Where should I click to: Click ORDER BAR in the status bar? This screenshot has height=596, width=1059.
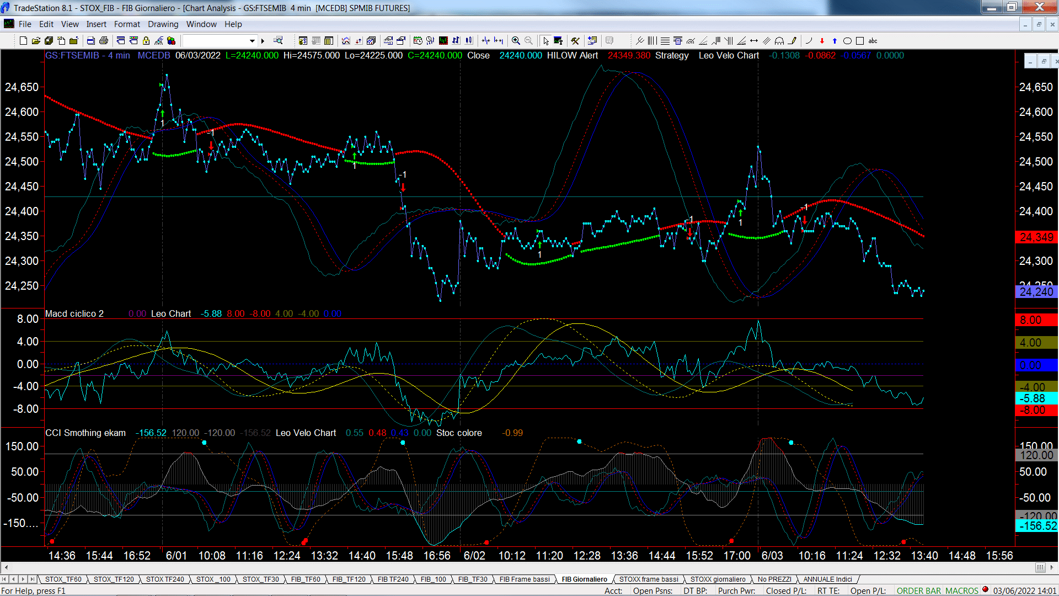pos(918,591)
